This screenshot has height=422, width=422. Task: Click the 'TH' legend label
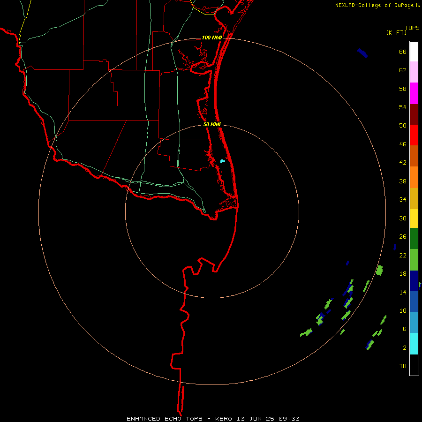(x=403, y=366)
